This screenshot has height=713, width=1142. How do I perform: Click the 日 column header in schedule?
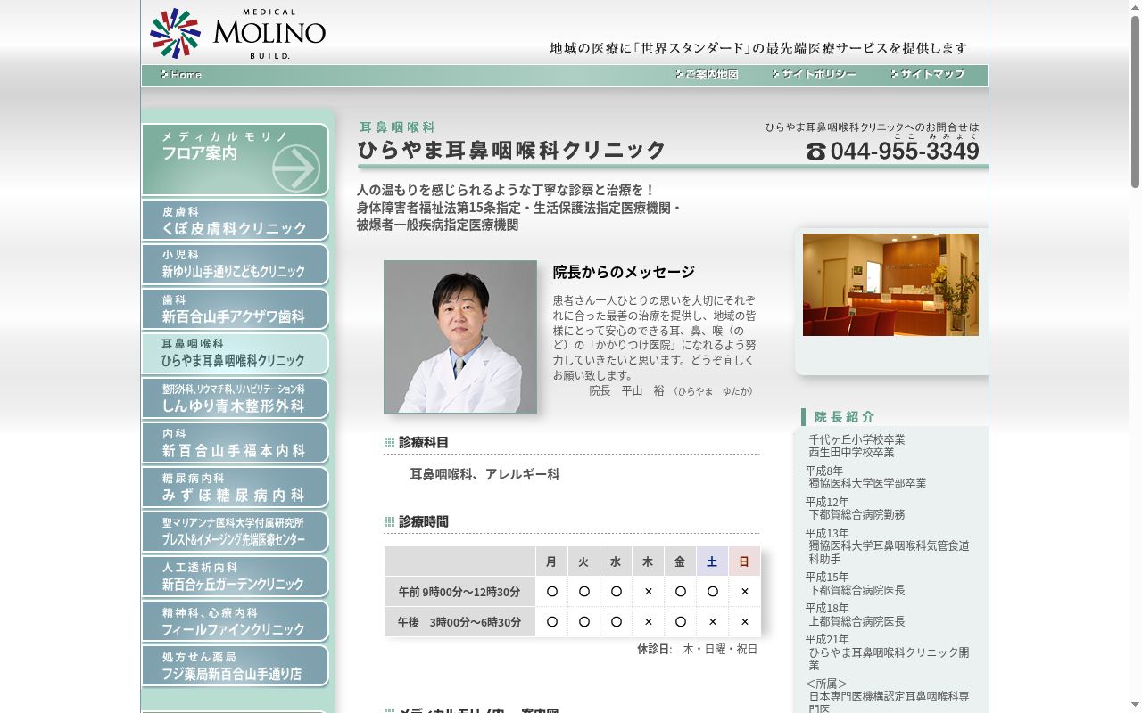[744, 561]
